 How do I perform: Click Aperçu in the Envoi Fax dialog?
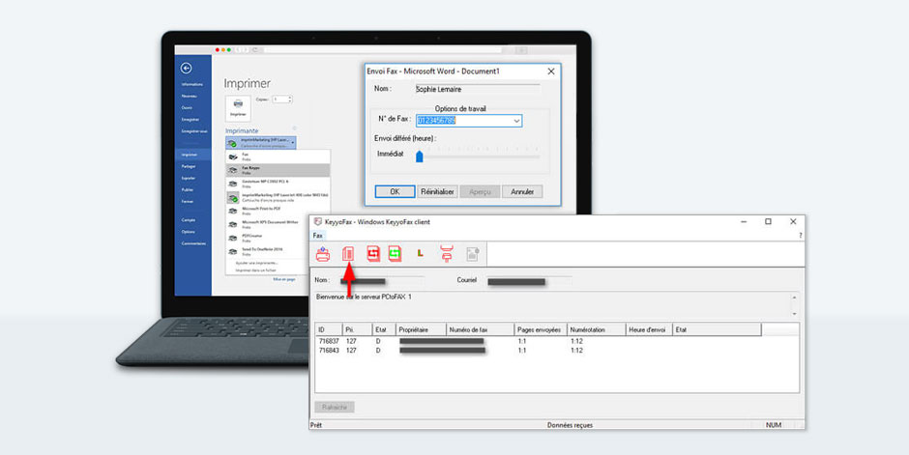click(480, 191)
